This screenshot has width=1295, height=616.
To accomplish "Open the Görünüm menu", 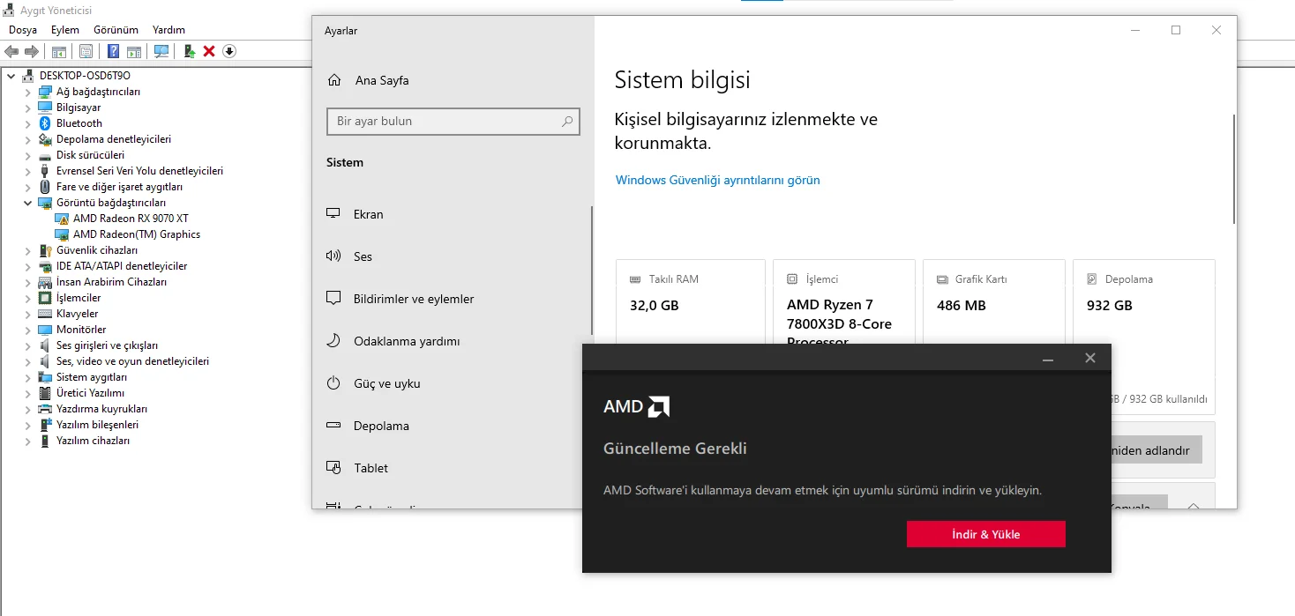I will [116, 30].
